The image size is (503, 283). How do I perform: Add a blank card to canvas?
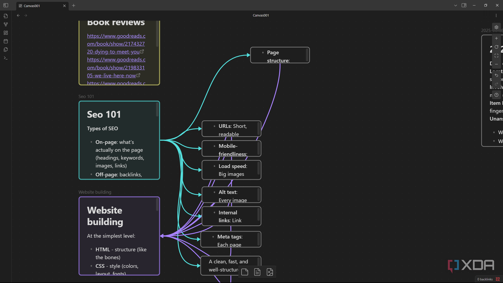coord(245,272)
